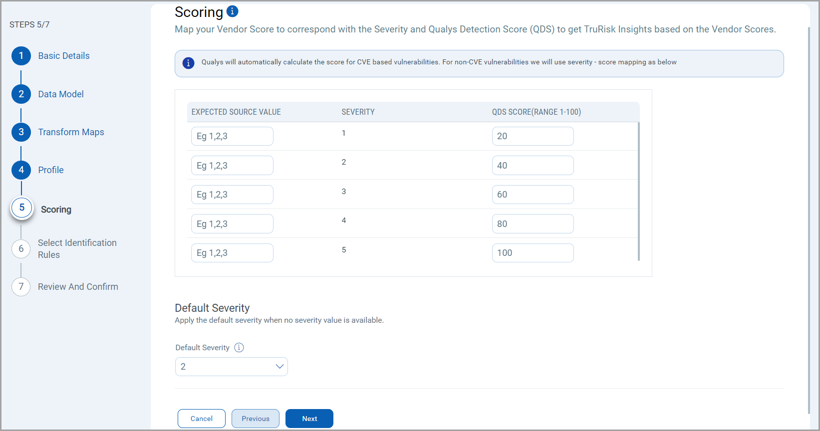Image resolution: width=820 pixels, height=431 pixels.
Task: Click expected source value field for severity 4
Action: point(232,224)
